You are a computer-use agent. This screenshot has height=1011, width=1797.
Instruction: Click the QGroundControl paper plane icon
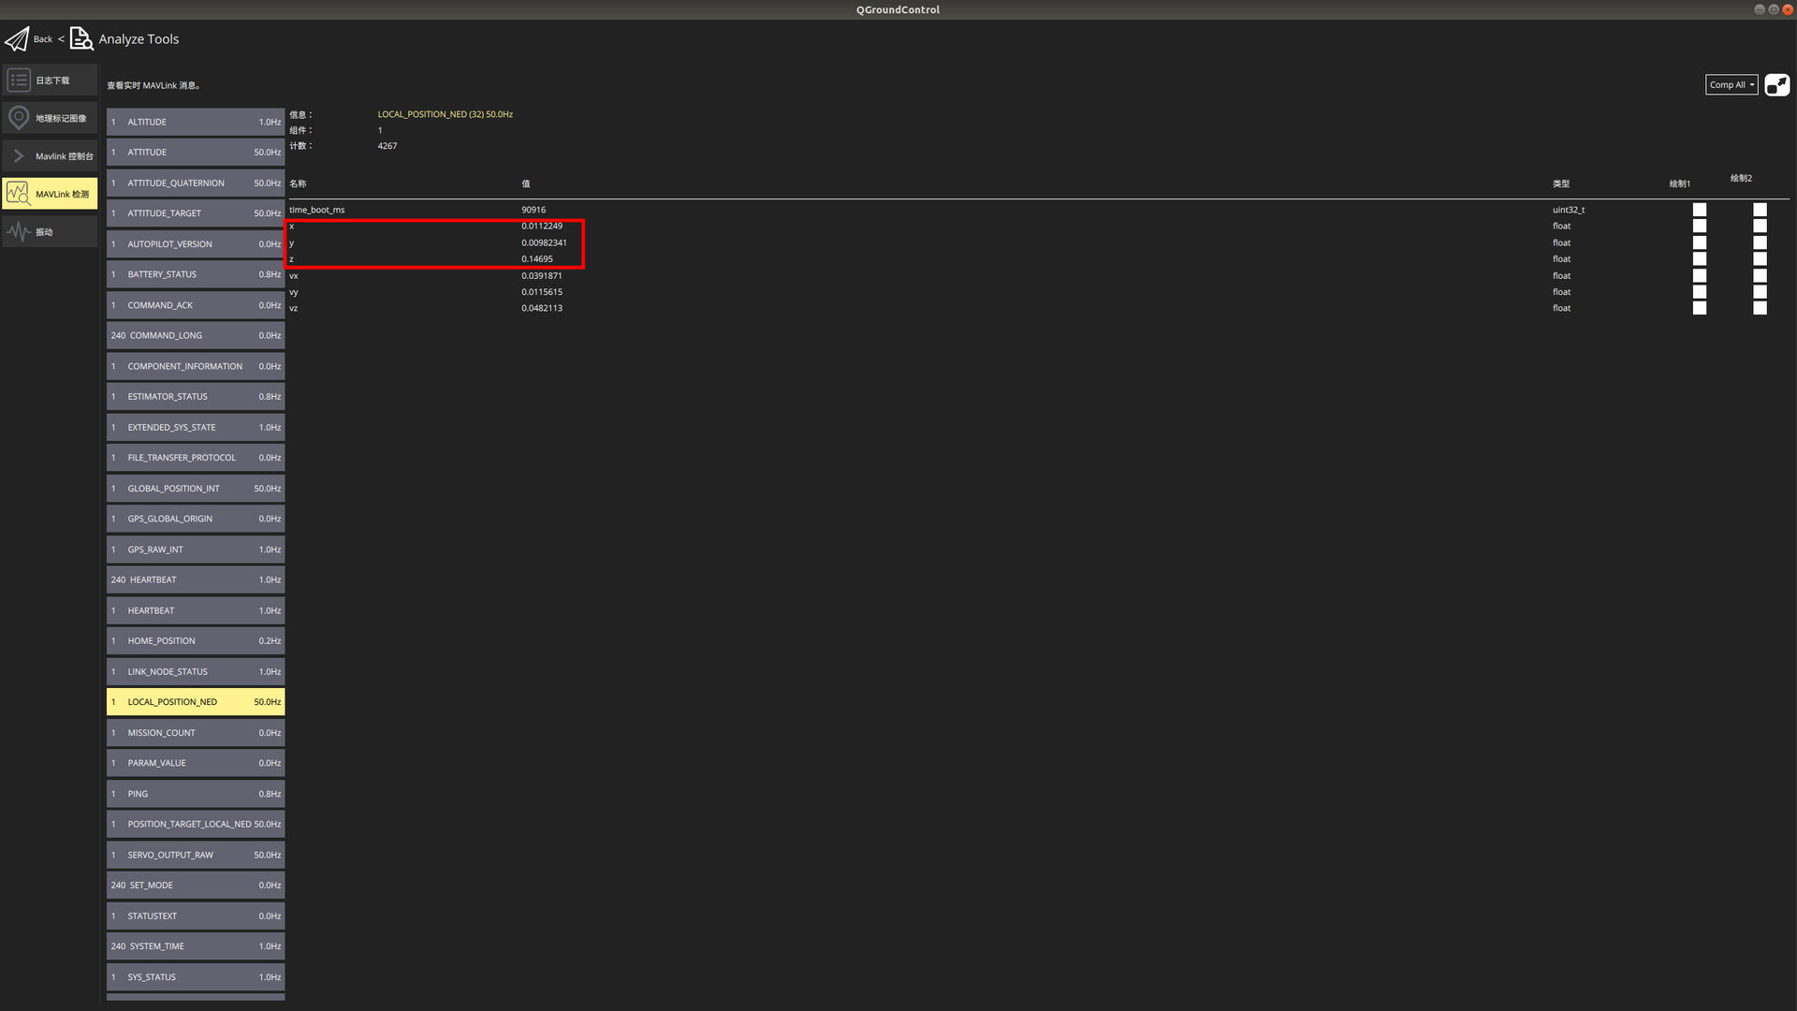click(17, 38)
